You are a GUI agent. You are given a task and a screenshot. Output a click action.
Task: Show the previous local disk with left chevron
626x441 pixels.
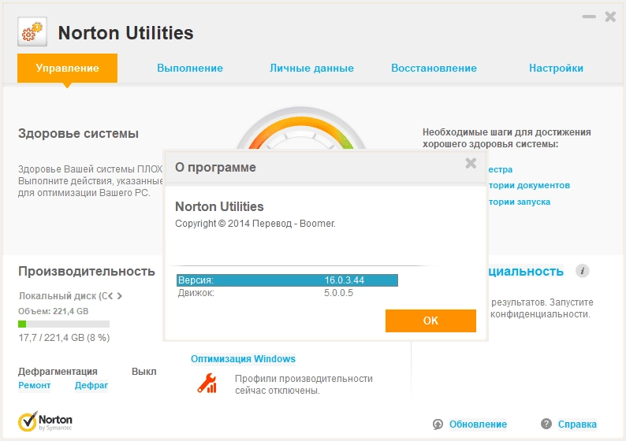pyautogui.click(x=110, y=296)
